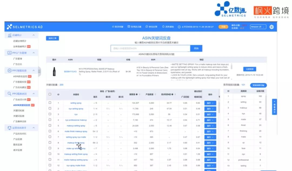
Task: Open 操作 dropdown for the first keyword row
Action: tap(210, 103)
